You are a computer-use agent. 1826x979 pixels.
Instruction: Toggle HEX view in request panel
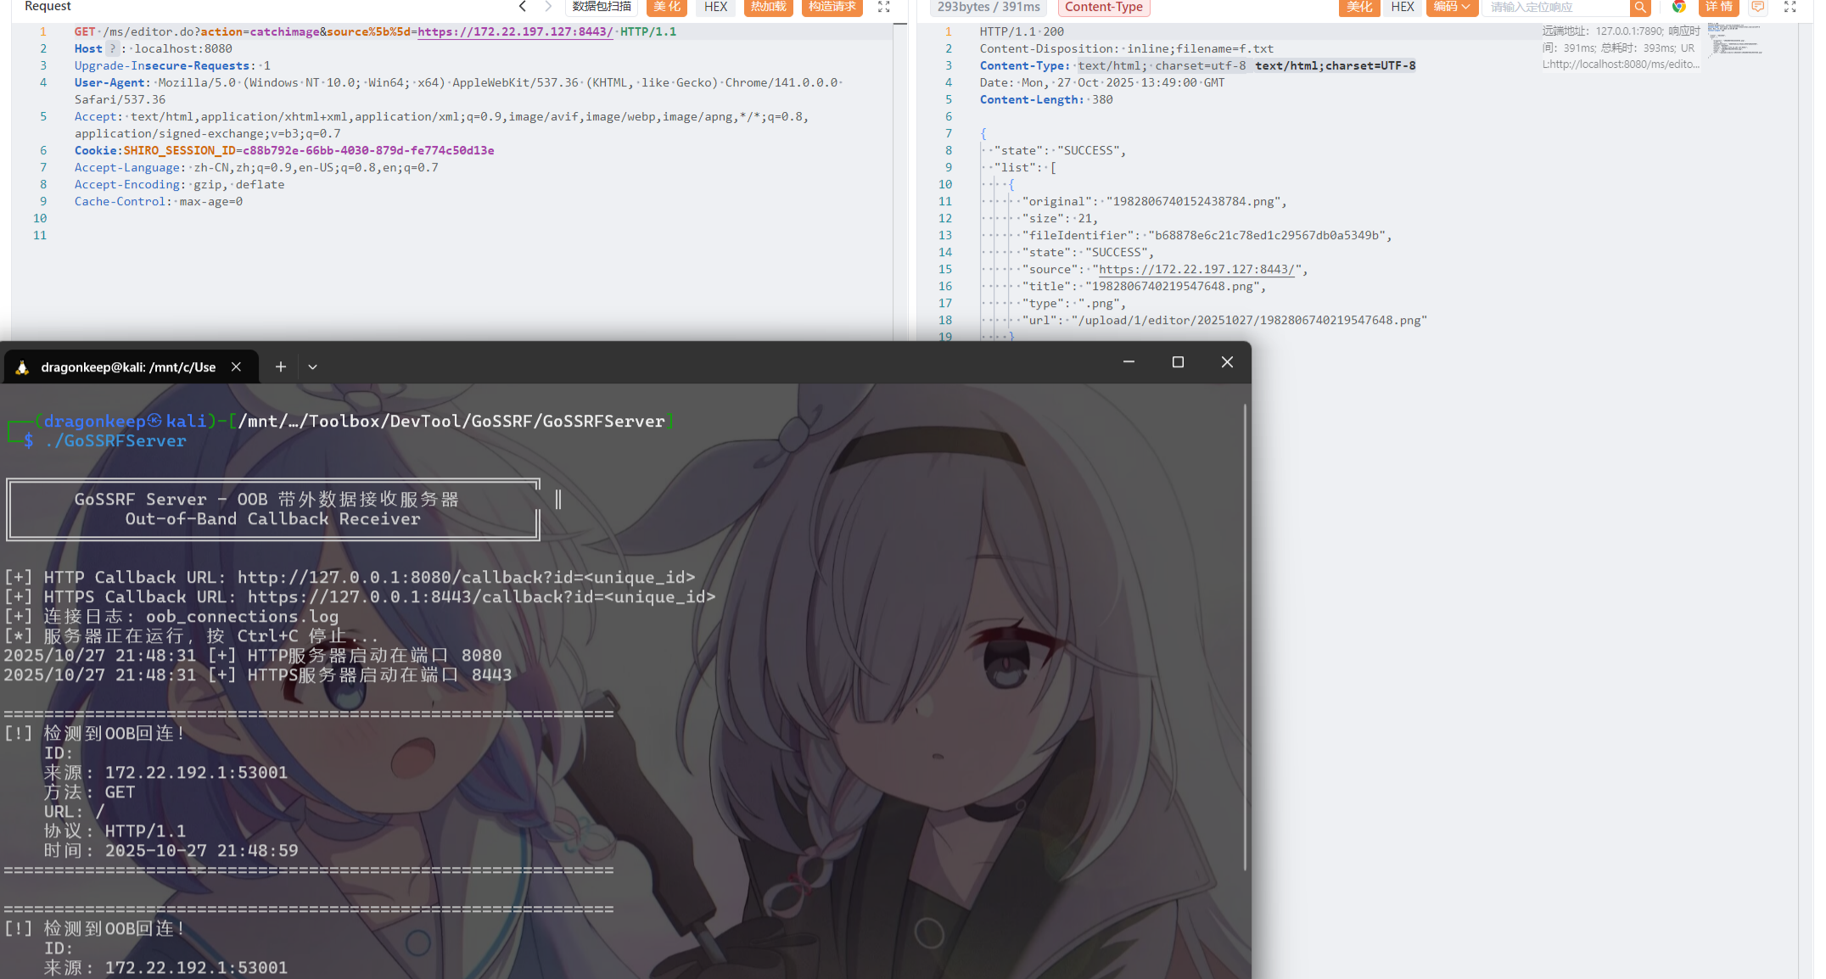(x=715, y=7)
